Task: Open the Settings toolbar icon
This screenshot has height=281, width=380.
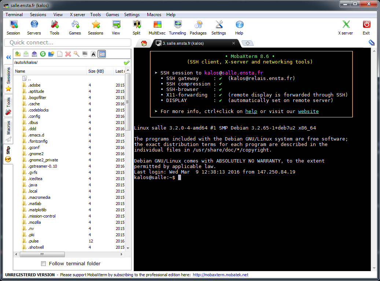Action: click(219, 28)
